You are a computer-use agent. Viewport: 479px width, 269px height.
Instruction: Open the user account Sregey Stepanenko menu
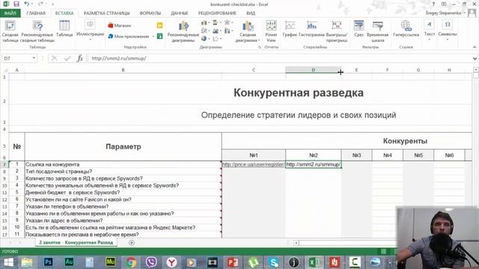point(445,13)
